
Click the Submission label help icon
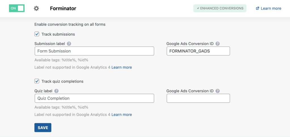pyautogui.click(x=69, y=44)
